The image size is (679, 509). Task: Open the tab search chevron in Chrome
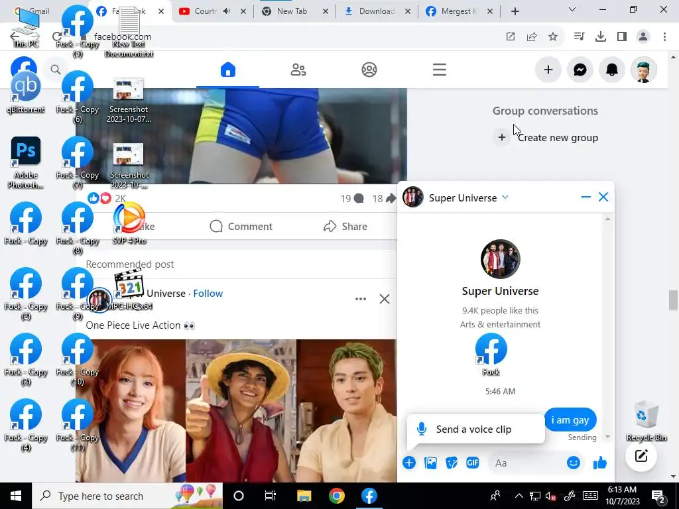(x=572, y=9)
